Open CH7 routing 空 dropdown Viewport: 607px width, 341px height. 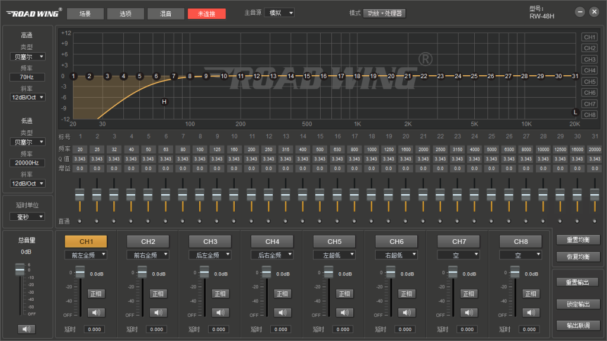[x=458, y=255]
